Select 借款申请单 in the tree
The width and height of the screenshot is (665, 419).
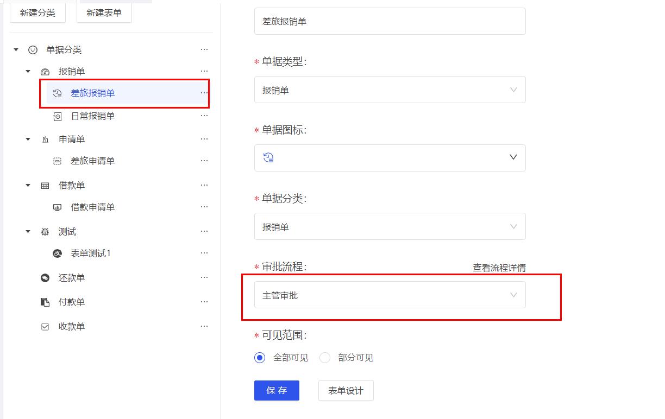[93, 207]
